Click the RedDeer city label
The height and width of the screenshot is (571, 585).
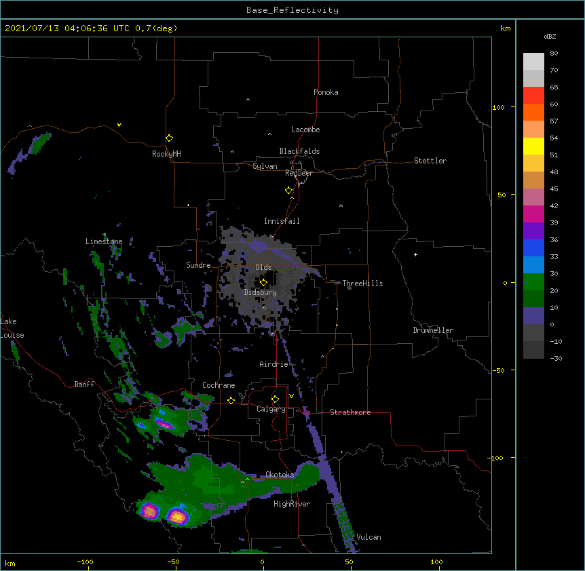(299, 173)
